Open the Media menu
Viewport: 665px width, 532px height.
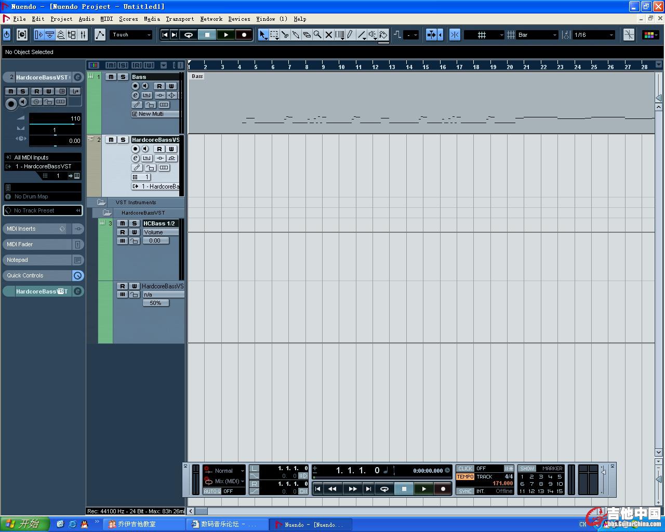(x=152, y=19)
